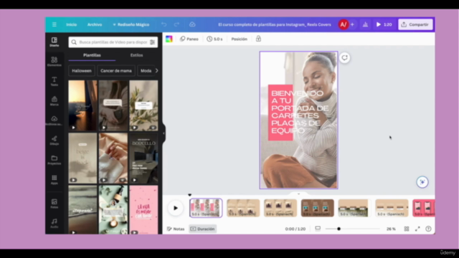
Task: Open the Diseño sidebar panel
Action: 55,42
